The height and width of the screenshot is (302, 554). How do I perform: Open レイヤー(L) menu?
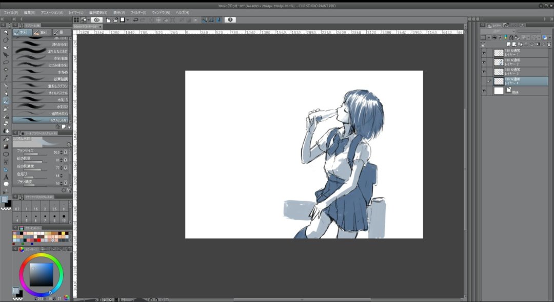click(x=76, y=12)
